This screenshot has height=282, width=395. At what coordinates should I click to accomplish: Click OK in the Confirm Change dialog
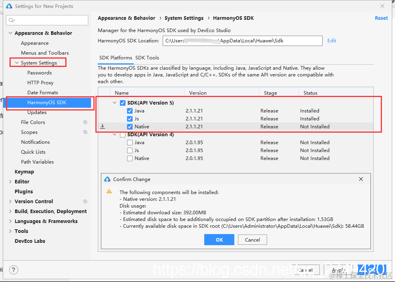219,240
